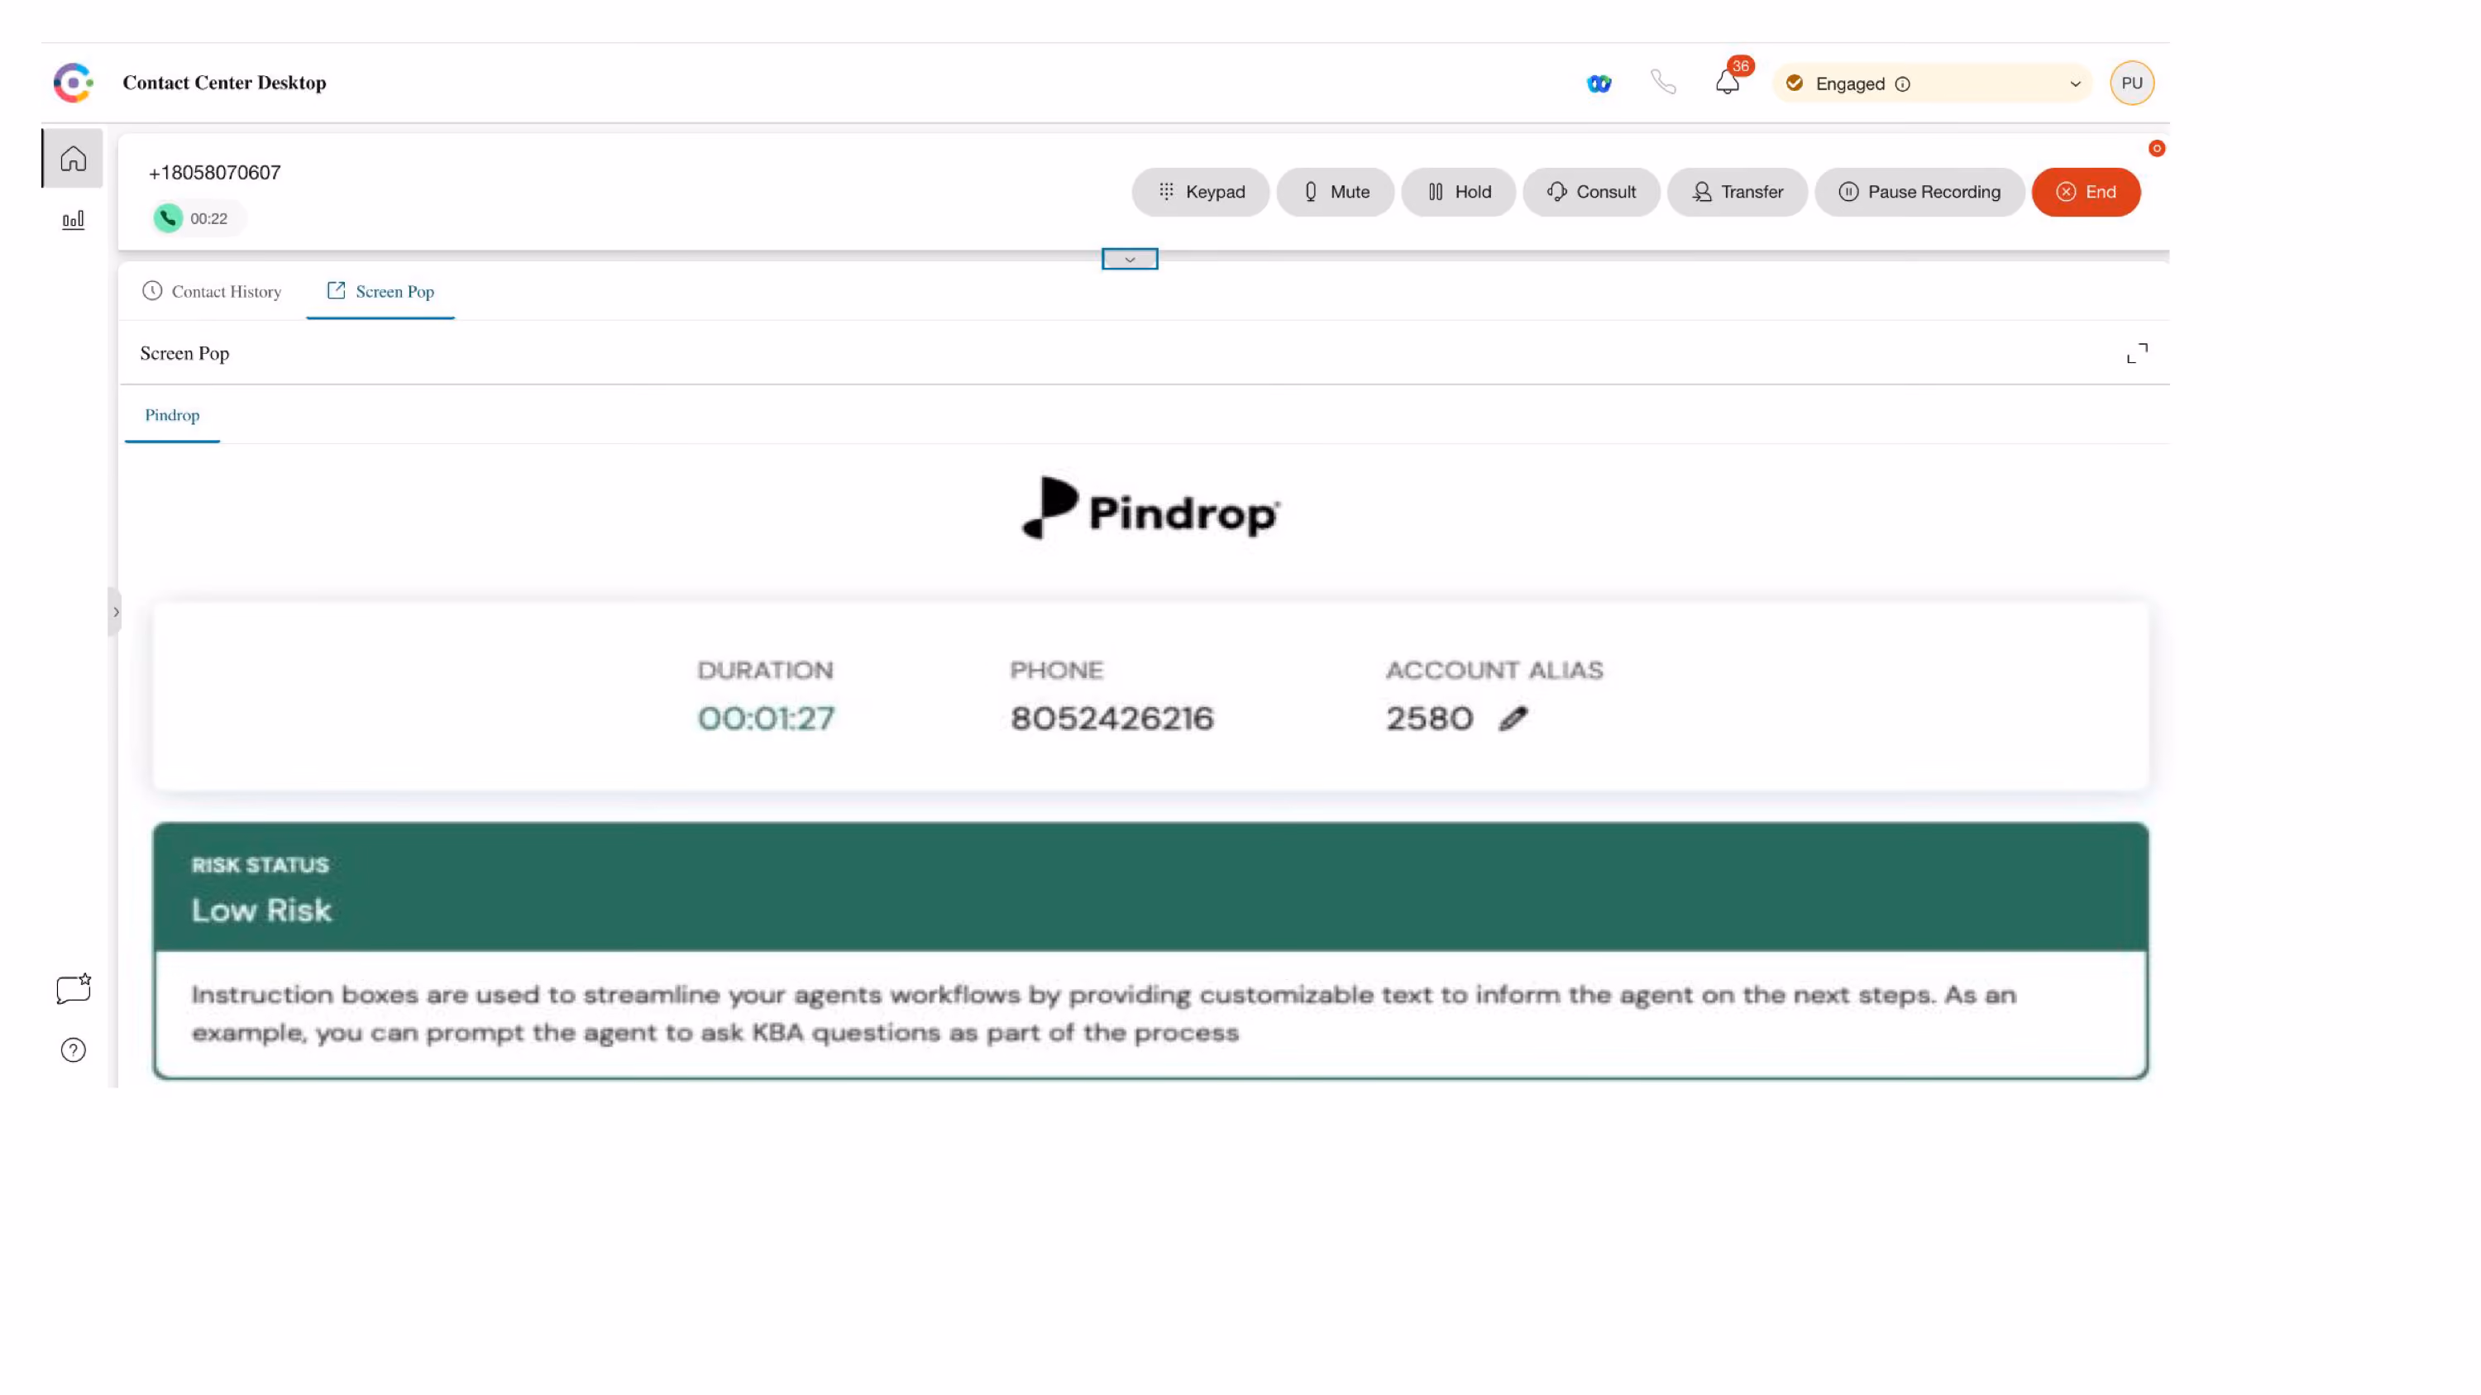Viewport: 2481px width, 1395px height.
Task: Click the caller number +18058070607
Action: pyautogui.click(x=215, y=174)
